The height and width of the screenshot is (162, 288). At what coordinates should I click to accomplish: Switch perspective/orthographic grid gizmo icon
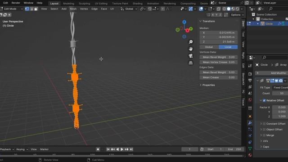191,63
